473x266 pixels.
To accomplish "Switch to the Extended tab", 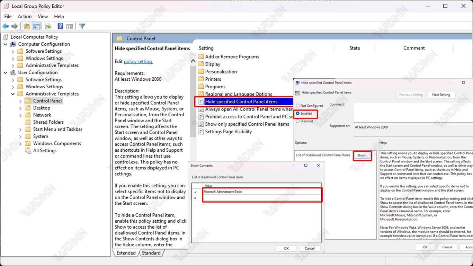I will tap(126, 253).
